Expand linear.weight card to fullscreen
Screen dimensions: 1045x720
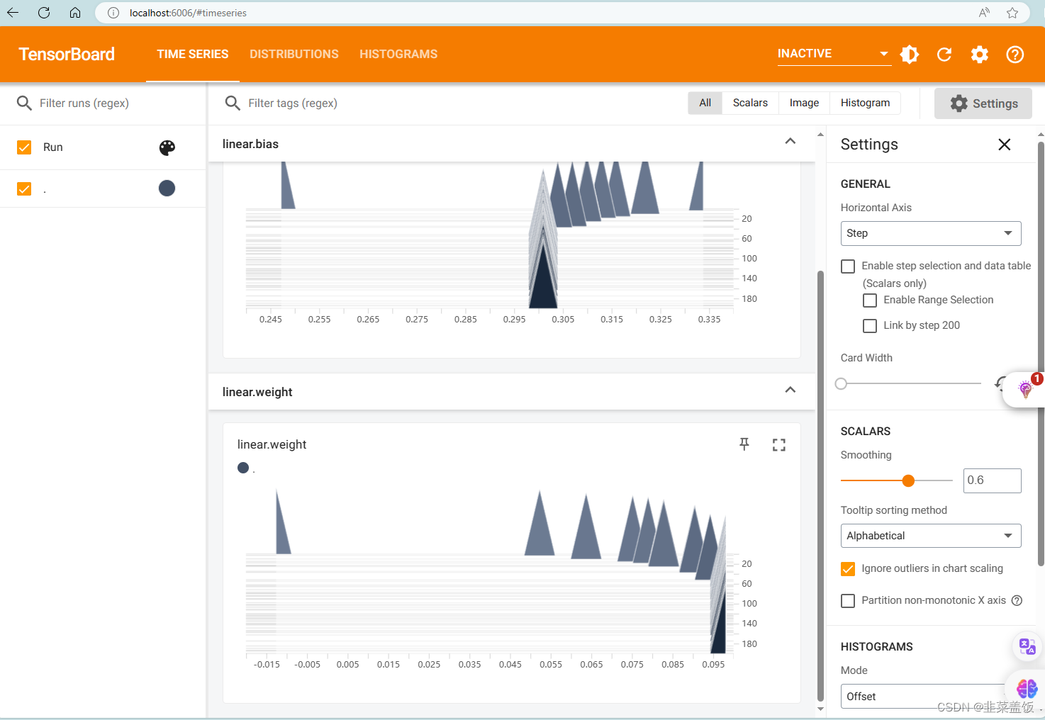(779, 445)
